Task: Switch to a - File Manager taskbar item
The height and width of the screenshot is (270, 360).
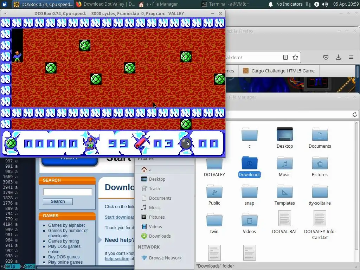Action: tap(159, 4)
